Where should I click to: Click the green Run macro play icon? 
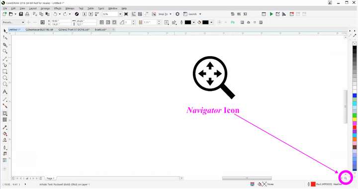point(271,14)
